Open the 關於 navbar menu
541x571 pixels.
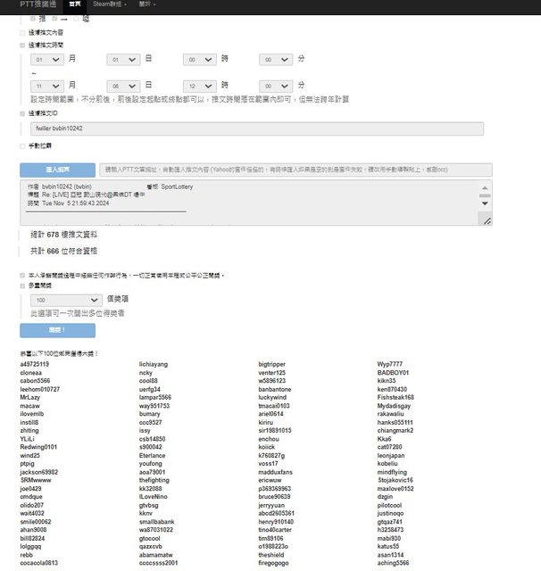pos(145,4)
